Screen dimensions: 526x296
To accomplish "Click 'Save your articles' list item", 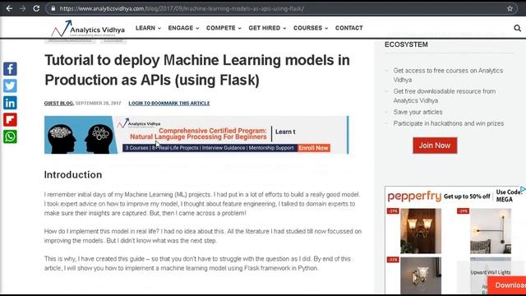I will [418, 112].
